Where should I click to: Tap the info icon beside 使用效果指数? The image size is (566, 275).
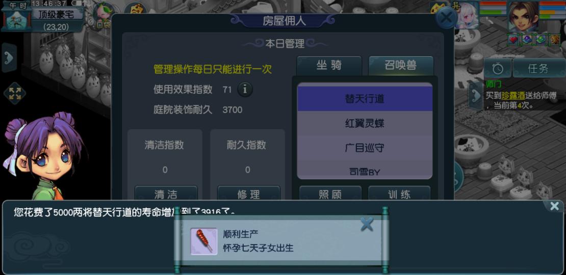pyautogui.click(x=245, y=90)
